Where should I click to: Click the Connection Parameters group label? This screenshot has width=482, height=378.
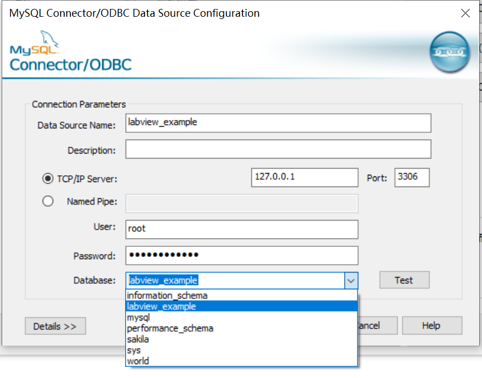(79, 104)
